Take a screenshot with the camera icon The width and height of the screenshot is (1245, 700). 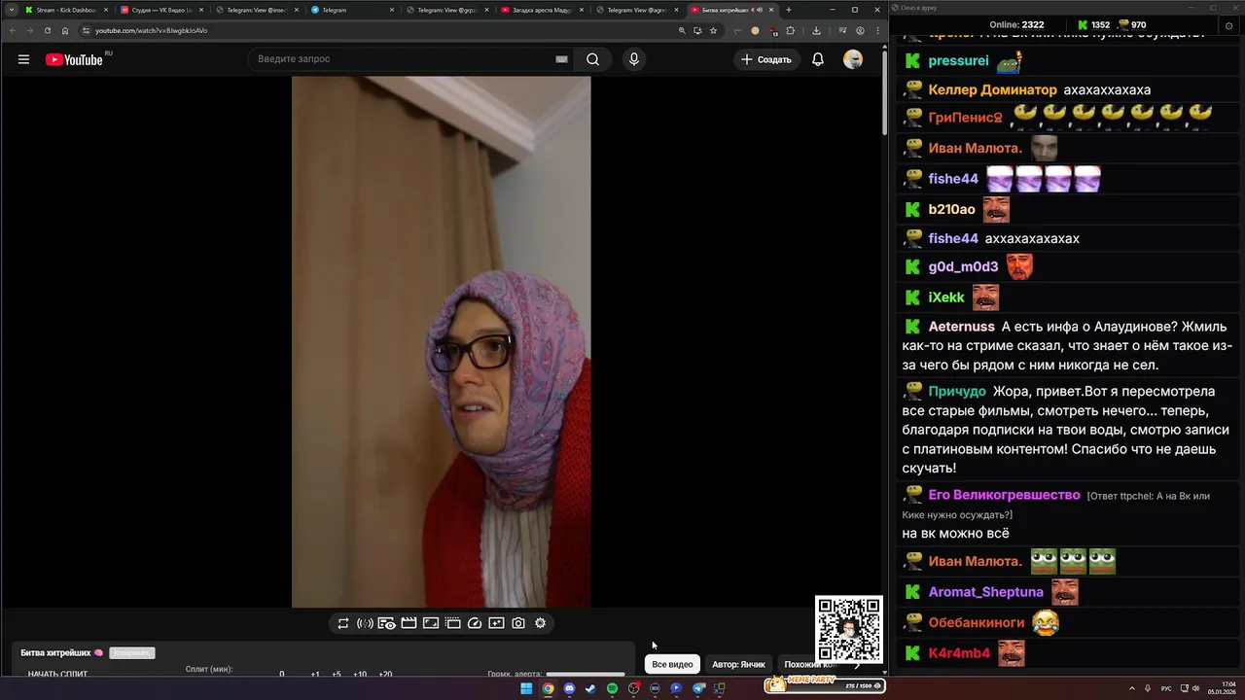518,623
